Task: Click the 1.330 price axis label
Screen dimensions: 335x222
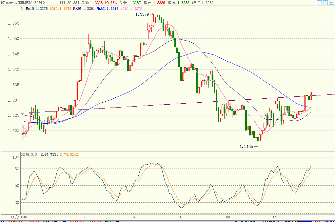Action: [13, 100]
